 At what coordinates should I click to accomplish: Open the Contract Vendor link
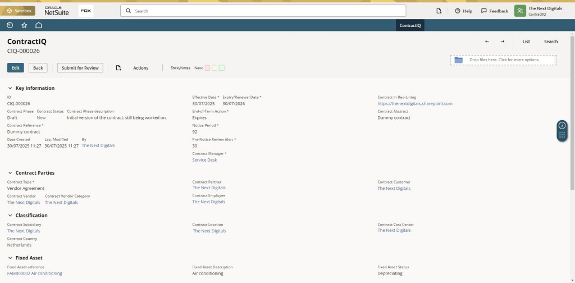click(24, 202)
